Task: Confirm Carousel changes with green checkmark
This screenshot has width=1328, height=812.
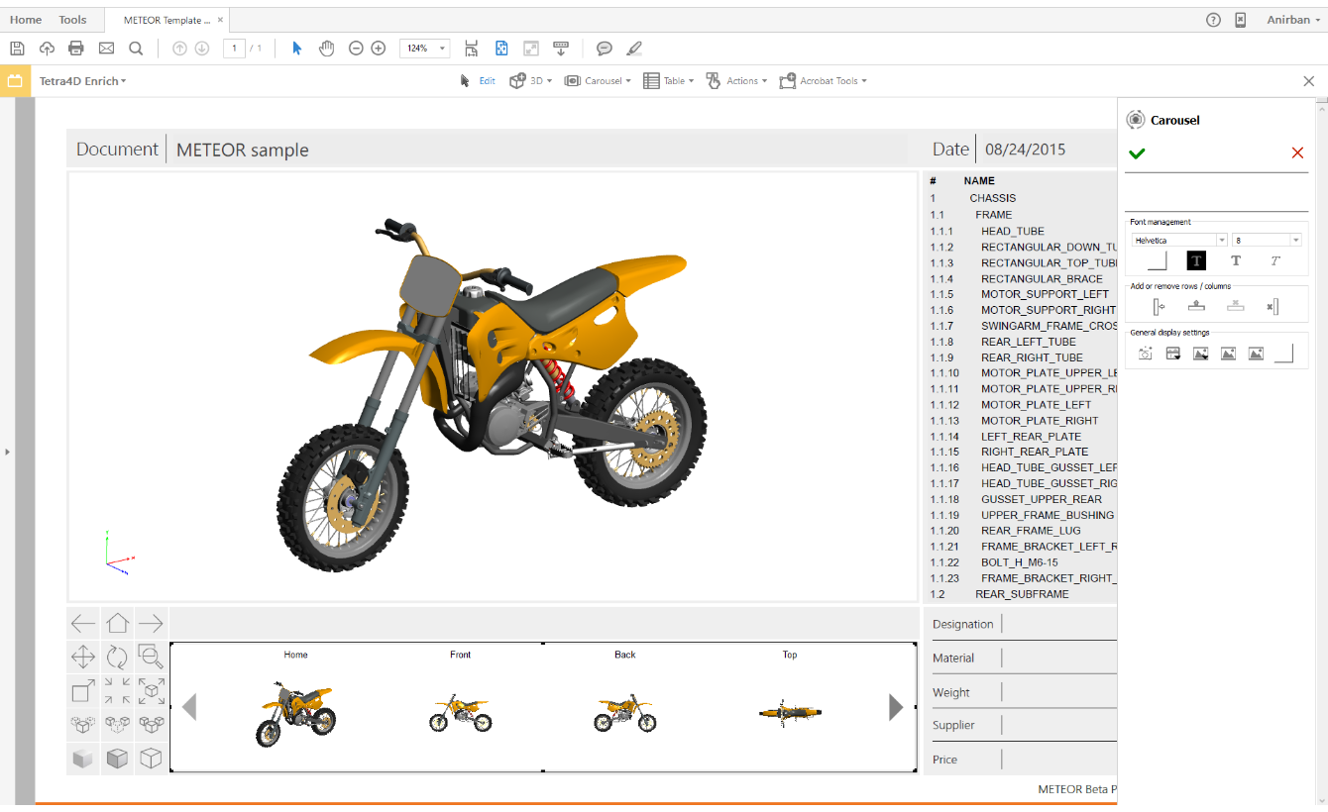Action: click(1137, 153)
